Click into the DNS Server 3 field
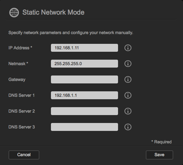The height and width of the screenshot is (165, 183). [84, 127]
